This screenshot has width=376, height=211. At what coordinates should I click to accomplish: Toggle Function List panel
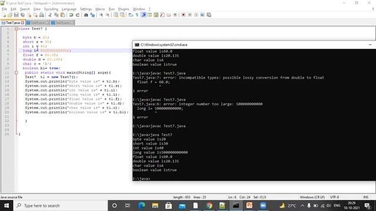click(x=162, y=15)
